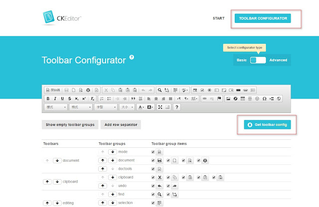Move the undo group up
Screen dimensions: 319x207
pyautogui.click(x=103, y=186)
